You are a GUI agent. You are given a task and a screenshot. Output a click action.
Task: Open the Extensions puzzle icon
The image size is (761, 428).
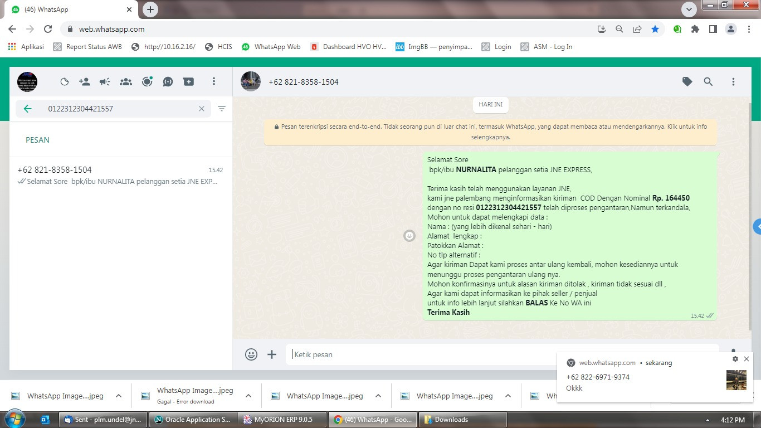(695, 29)
